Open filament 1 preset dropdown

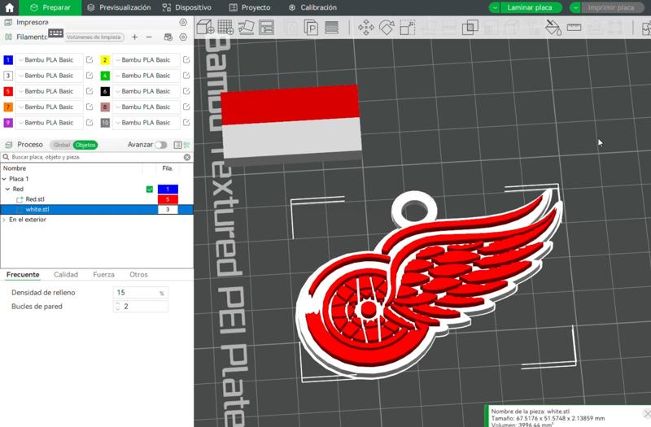point(50,60)
